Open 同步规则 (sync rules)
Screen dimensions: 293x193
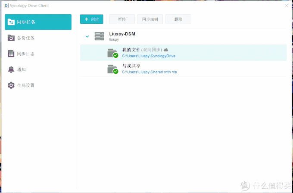point(150,19)
